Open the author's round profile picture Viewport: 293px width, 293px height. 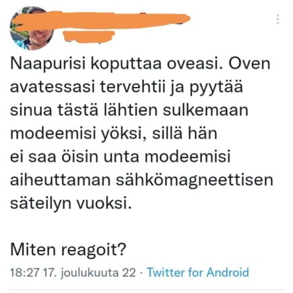[x=31, y=28]
